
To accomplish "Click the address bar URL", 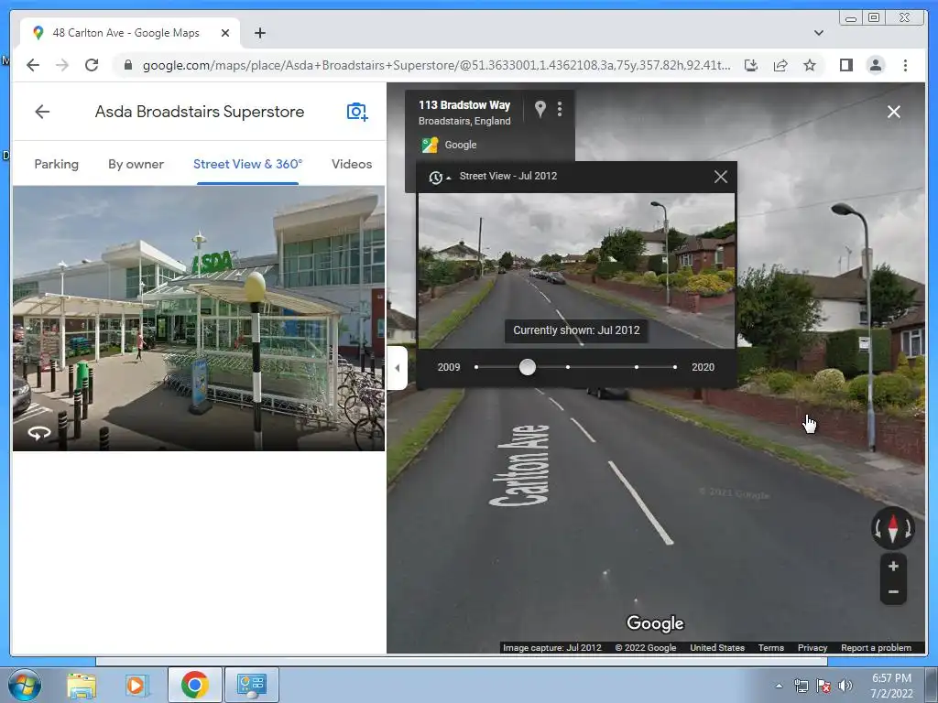I will click(436, 65).
